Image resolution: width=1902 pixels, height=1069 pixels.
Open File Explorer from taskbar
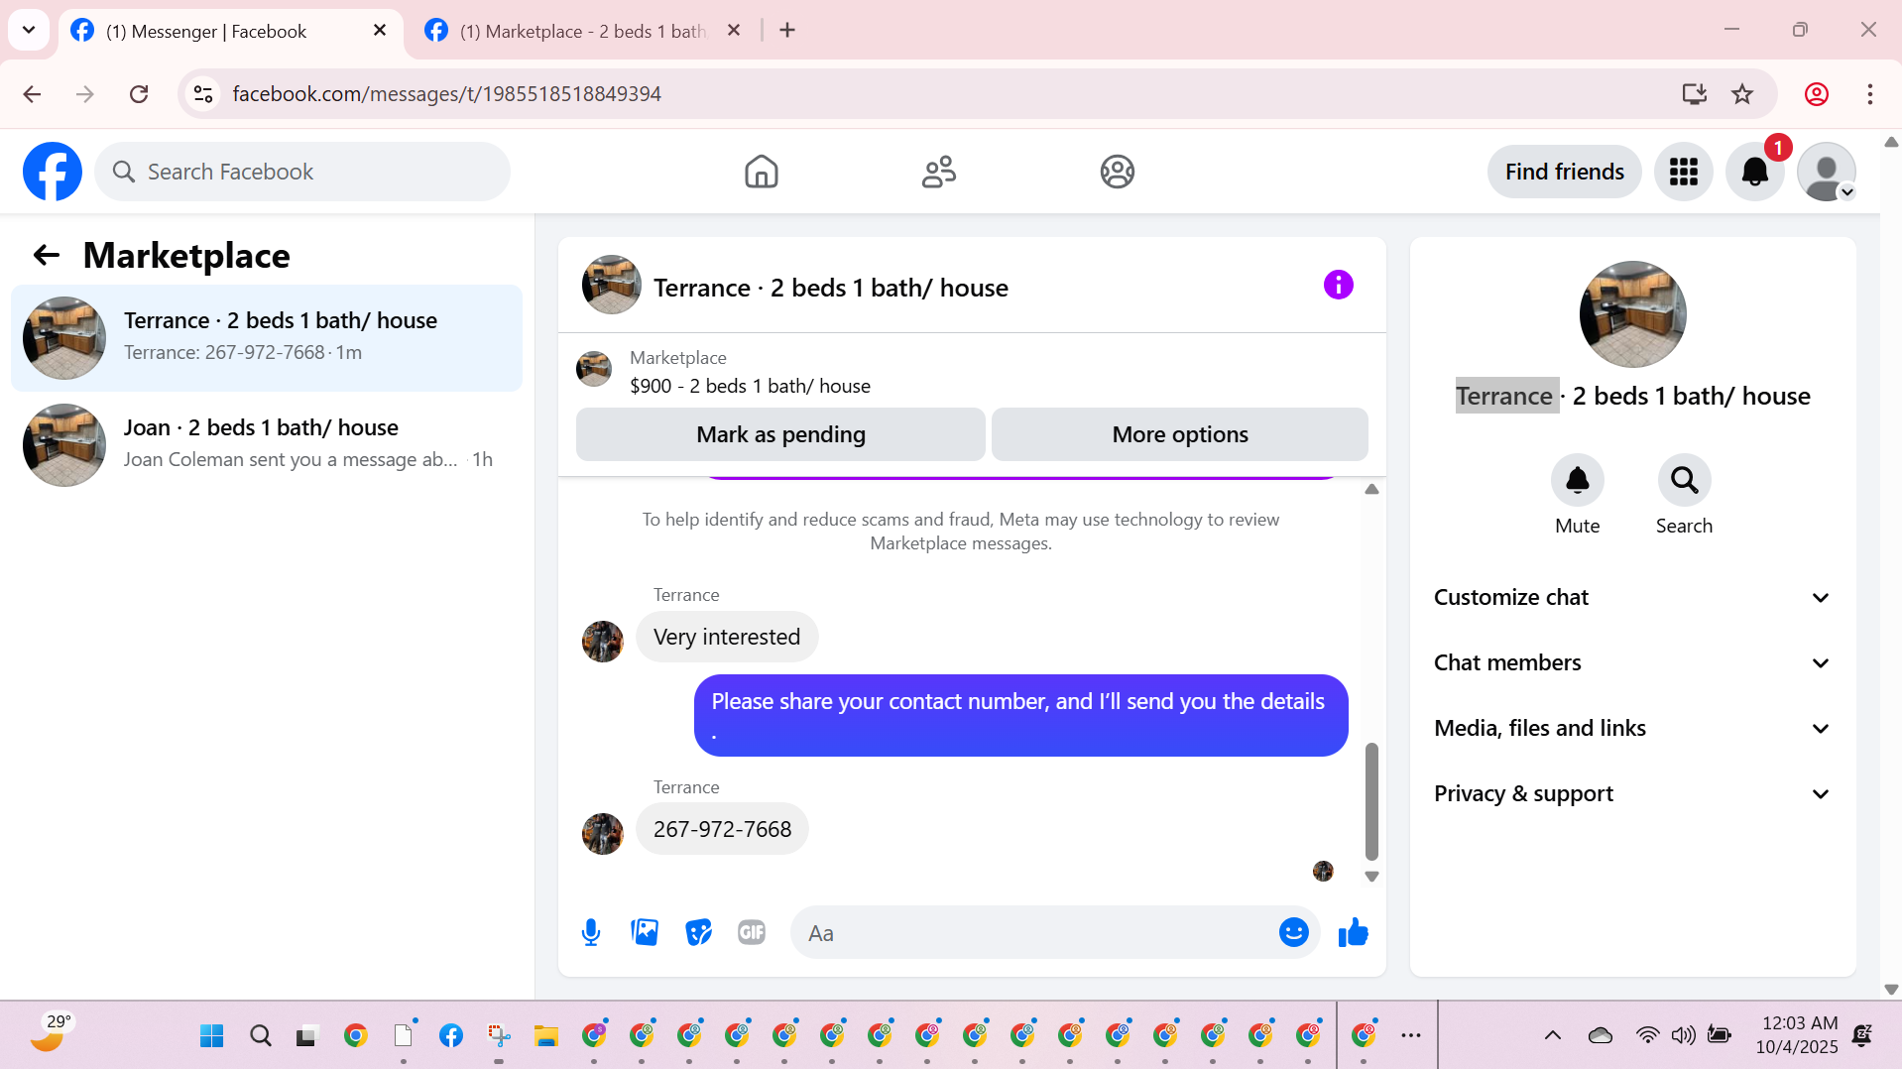click(545, 1036)
